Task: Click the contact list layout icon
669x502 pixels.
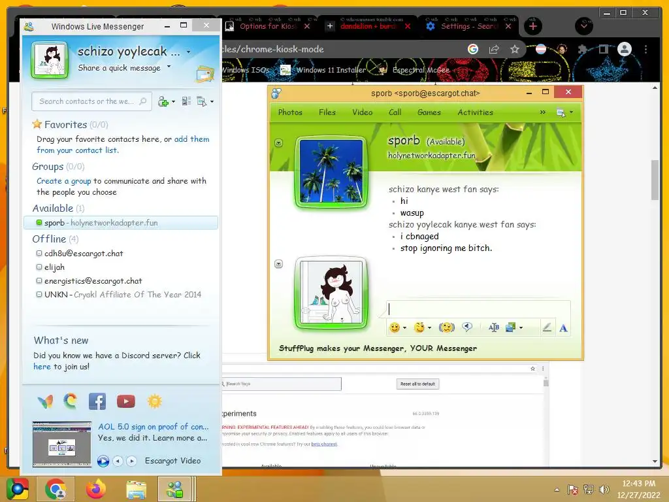Action: (x=186, y=101)
